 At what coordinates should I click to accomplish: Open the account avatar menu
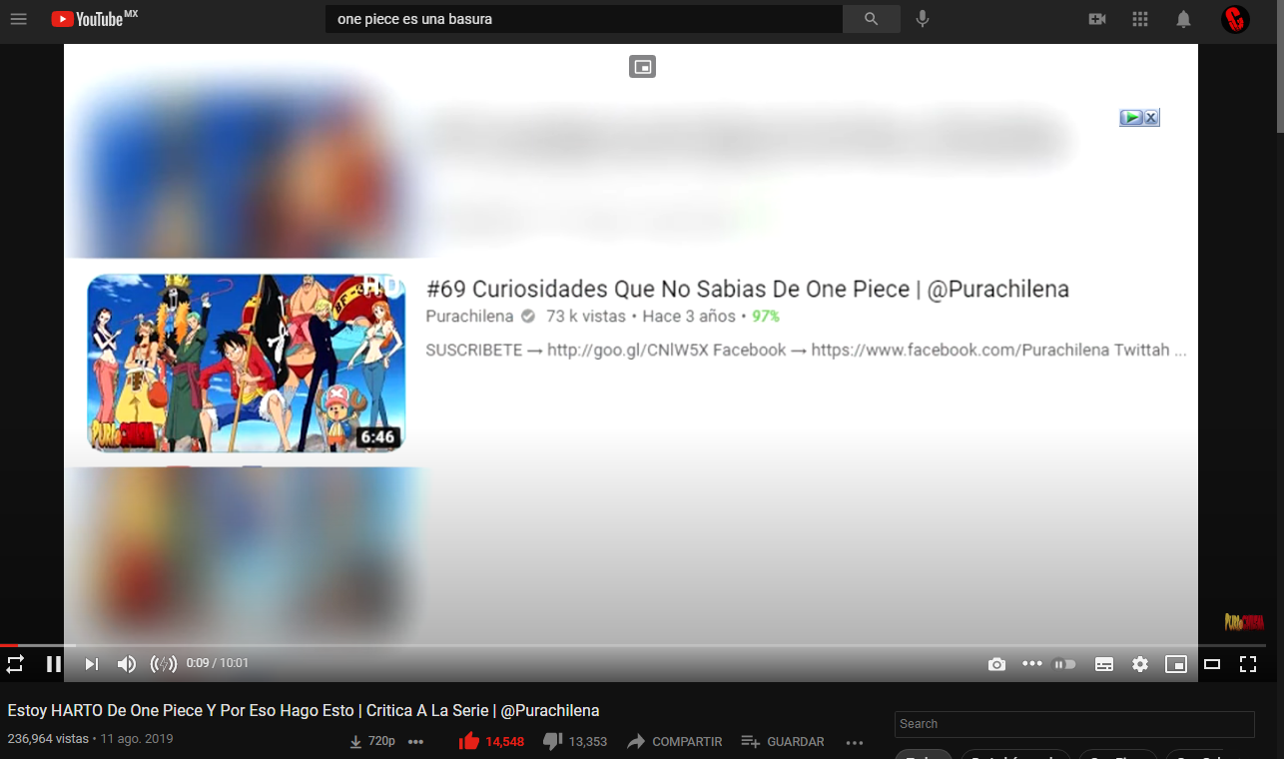[x=1235, y=19]
